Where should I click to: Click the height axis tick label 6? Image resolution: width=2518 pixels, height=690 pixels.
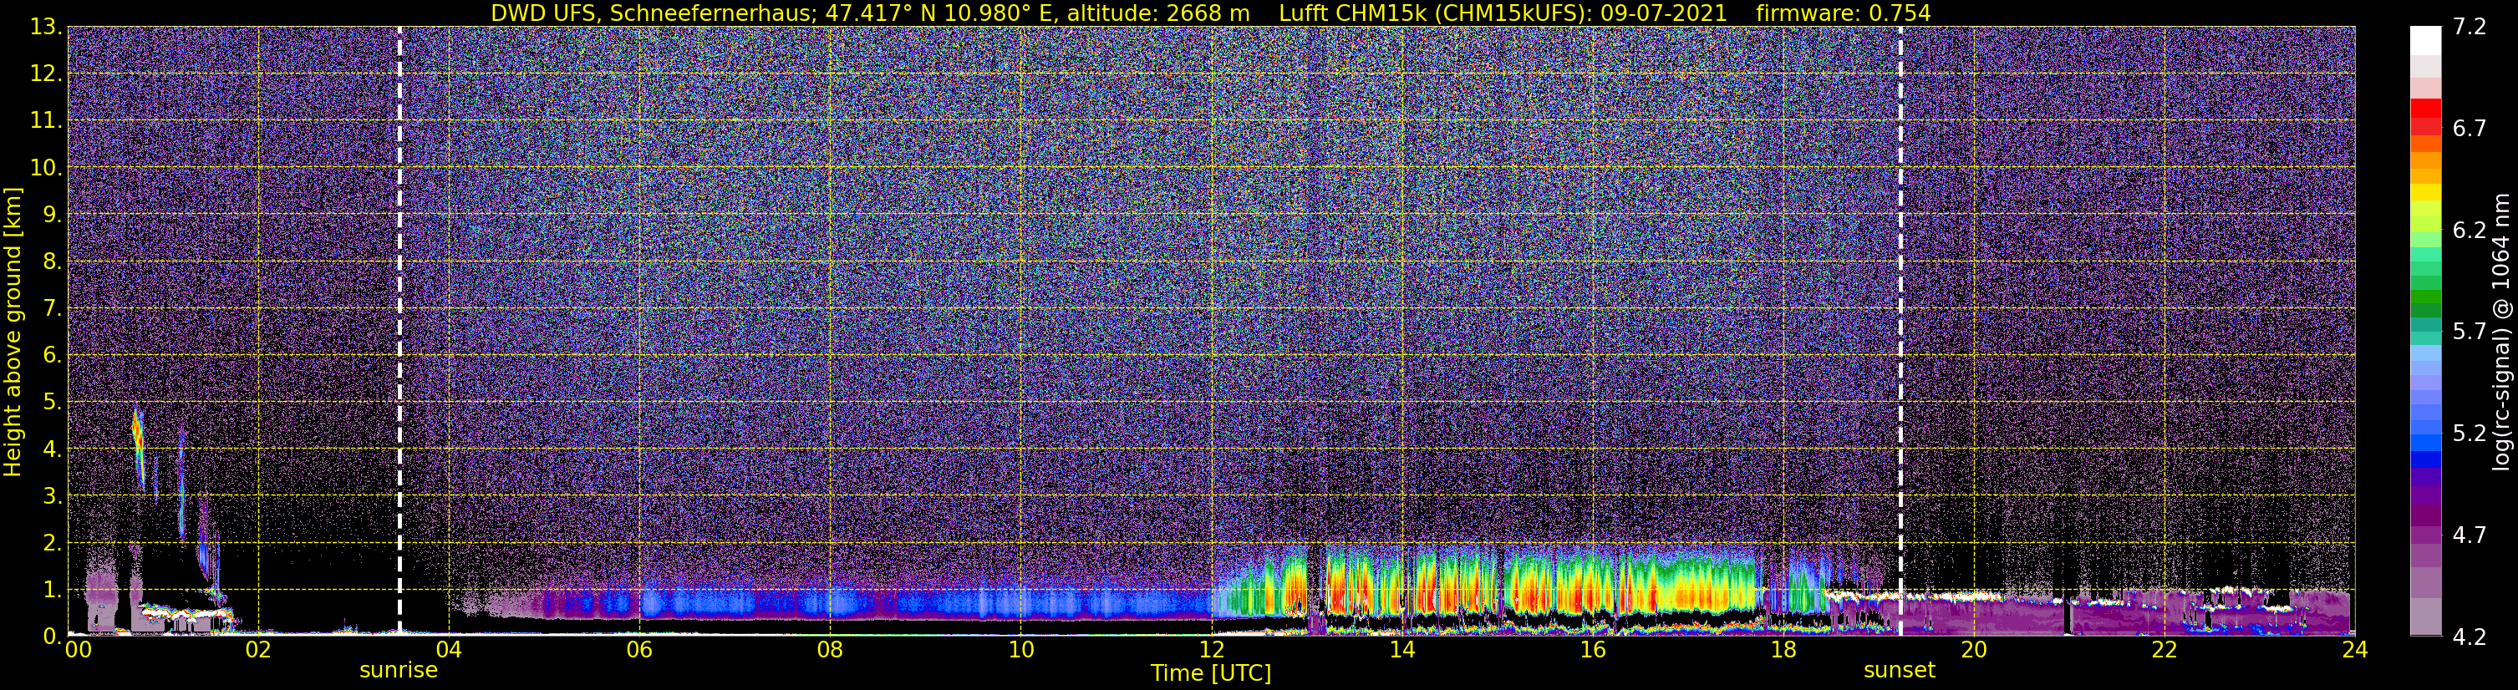[x=52, y=356]
